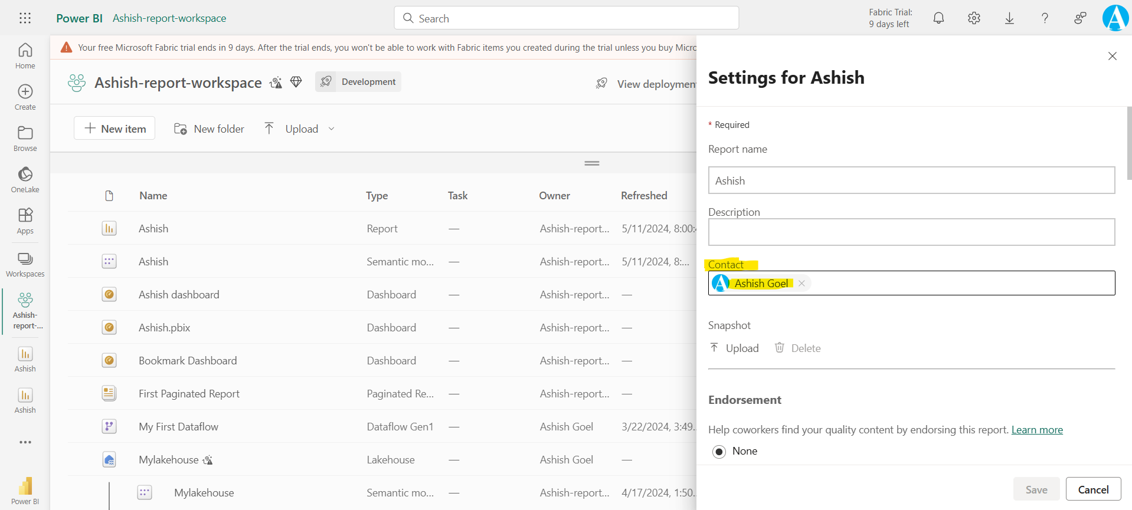Viewport: 1132px width, 510px height.
Task: Click the Cancel button
Action: point(1093,489)
